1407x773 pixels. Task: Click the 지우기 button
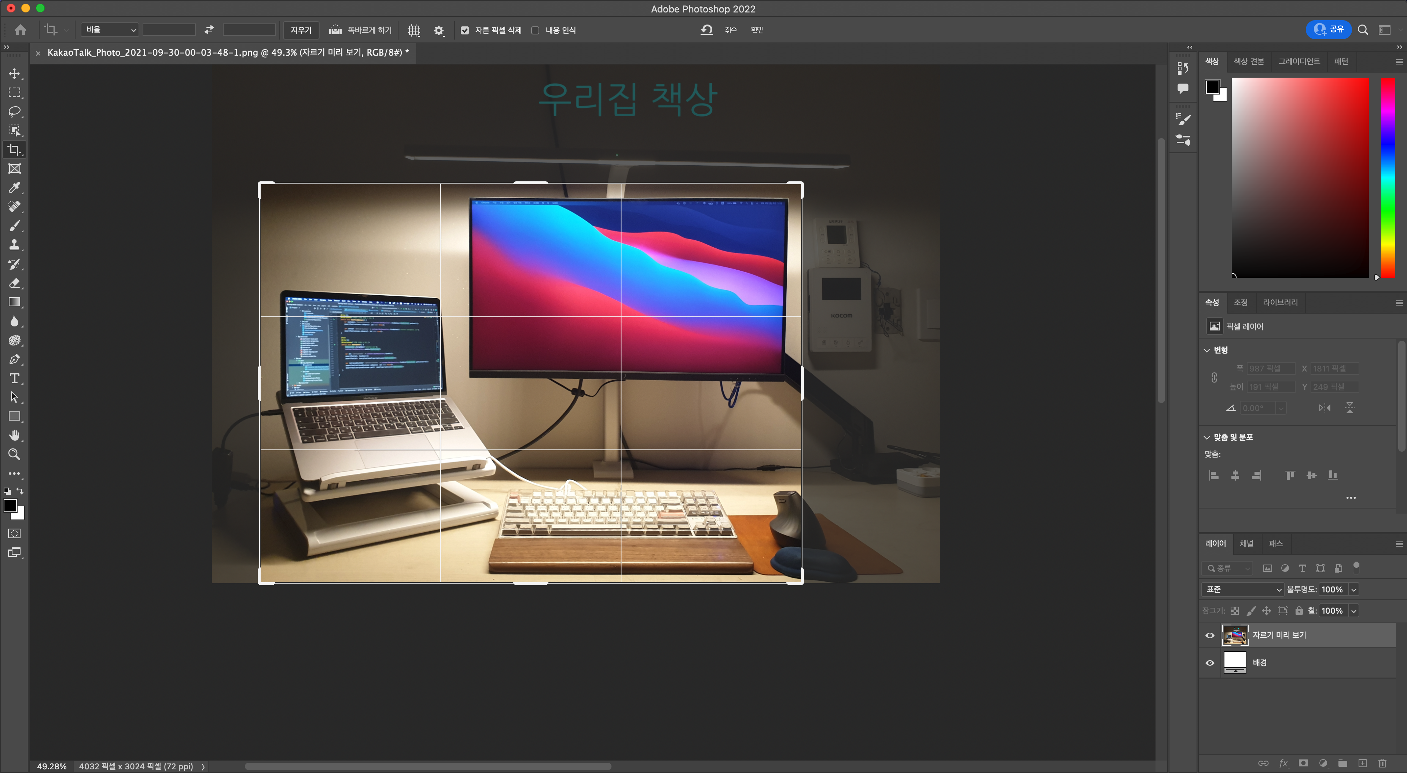(300, 30)
